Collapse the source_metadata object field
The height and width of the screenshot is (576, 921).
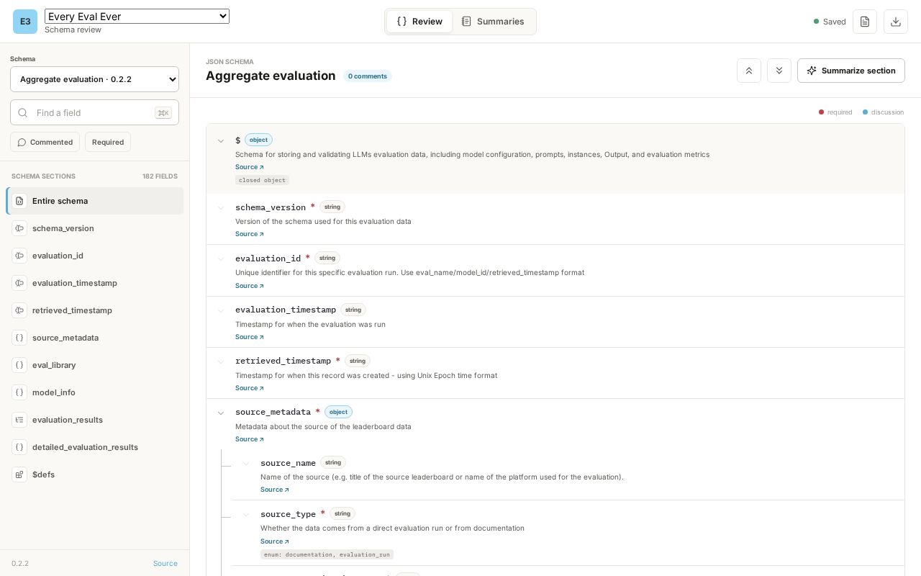click(x=221, y=413)
